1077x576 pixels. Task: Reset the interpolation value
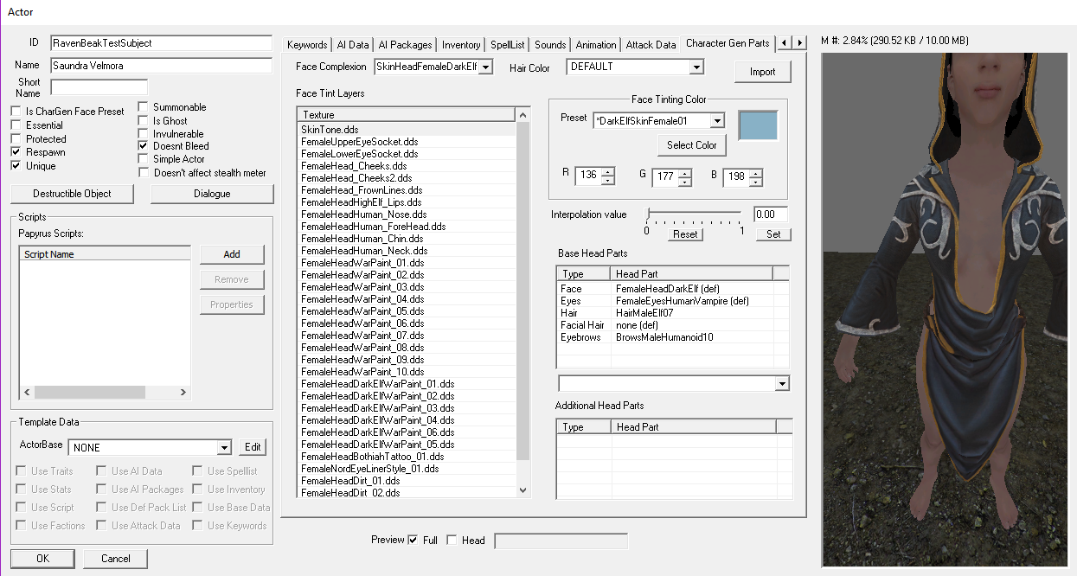pos(685,234)
